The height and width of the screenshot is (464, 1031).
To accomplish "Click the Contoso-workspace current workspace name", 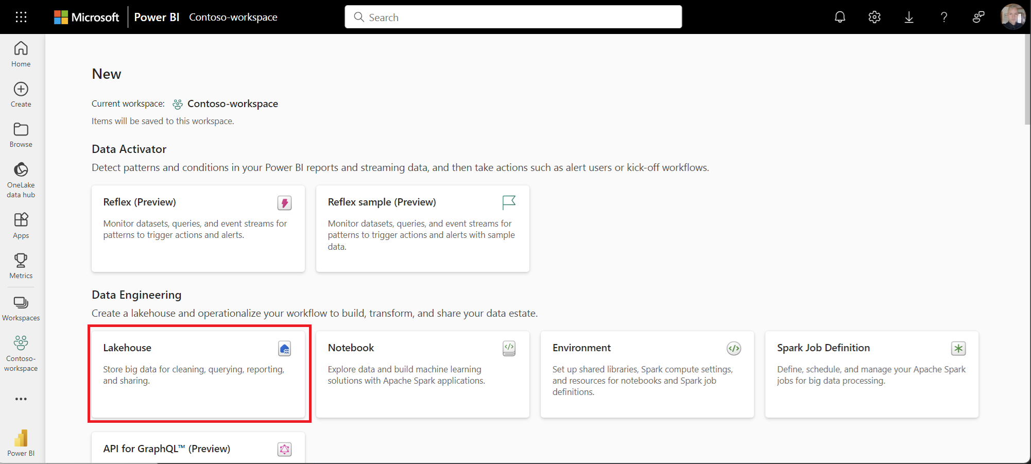I will pyautogui.click(x=233, y=104).
